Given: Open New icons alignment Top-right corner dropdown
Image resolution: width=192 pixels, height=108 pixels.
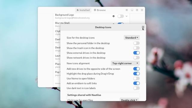Looking at the screenshot, I should pyautogui.click(x=125, y=63).
